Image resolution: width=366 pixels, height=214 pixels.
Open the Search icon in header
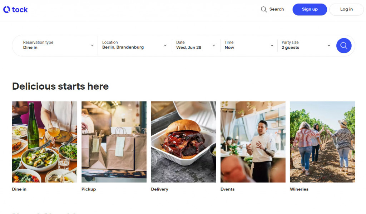point(263,9)
